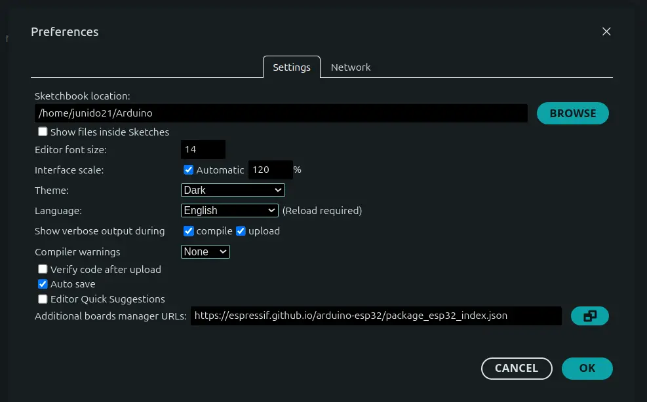This screenshot has width=647, height=402.
Task: Open the Compiler warnings dropdown
Action: click(x=205, y=251)
